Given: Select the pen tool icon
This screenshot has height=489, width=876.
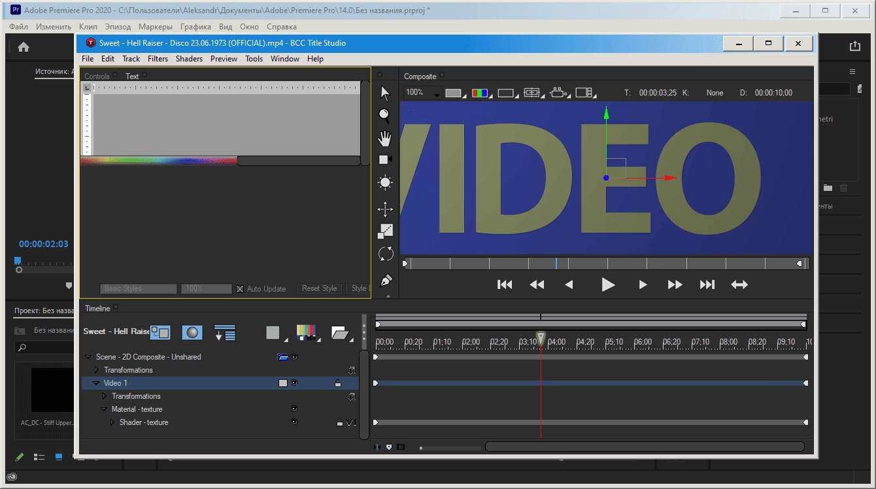Looking at the screenshot, I should point(386,280).
